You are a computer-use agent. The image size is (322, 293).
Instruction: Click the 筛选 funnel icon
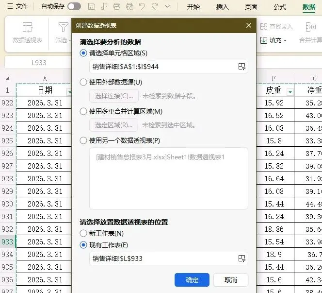pyautogui.click(x=63, y=27)
